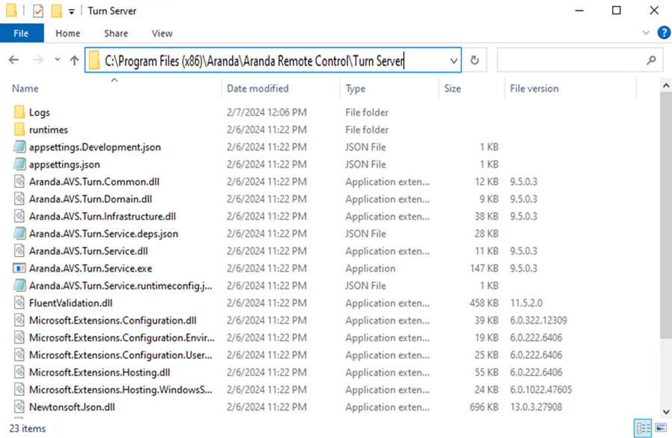The width and height of the screenshot is (672, 438).
Task: Select Aranda.AVS.Turn.Service.runtimeconfig.j... file icon
Action: (19, 286)
